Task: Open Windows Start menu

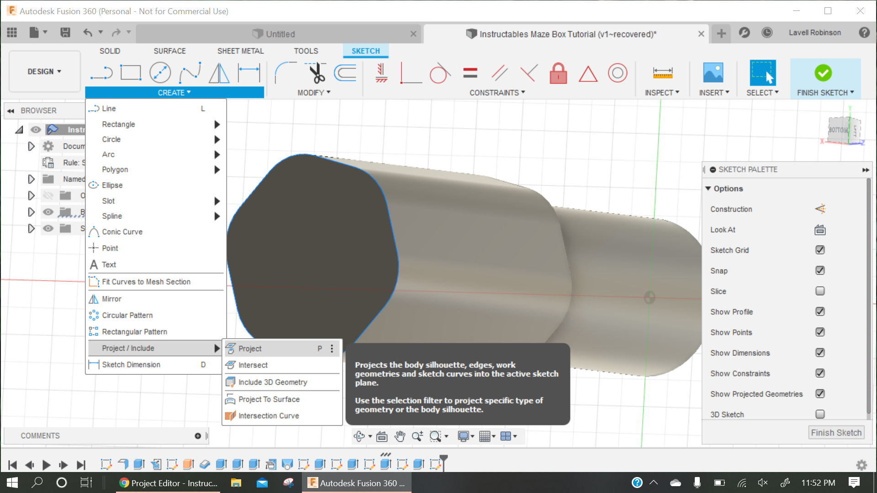Action: [12, 483]
